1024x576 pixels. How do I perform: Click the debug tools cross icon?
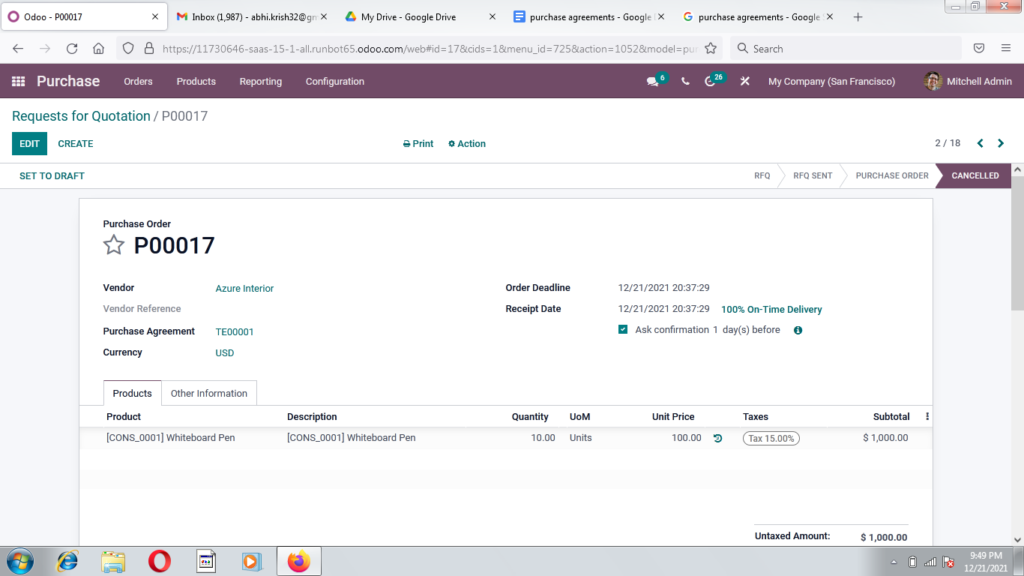pyautogui.click(x=744, y=81)
